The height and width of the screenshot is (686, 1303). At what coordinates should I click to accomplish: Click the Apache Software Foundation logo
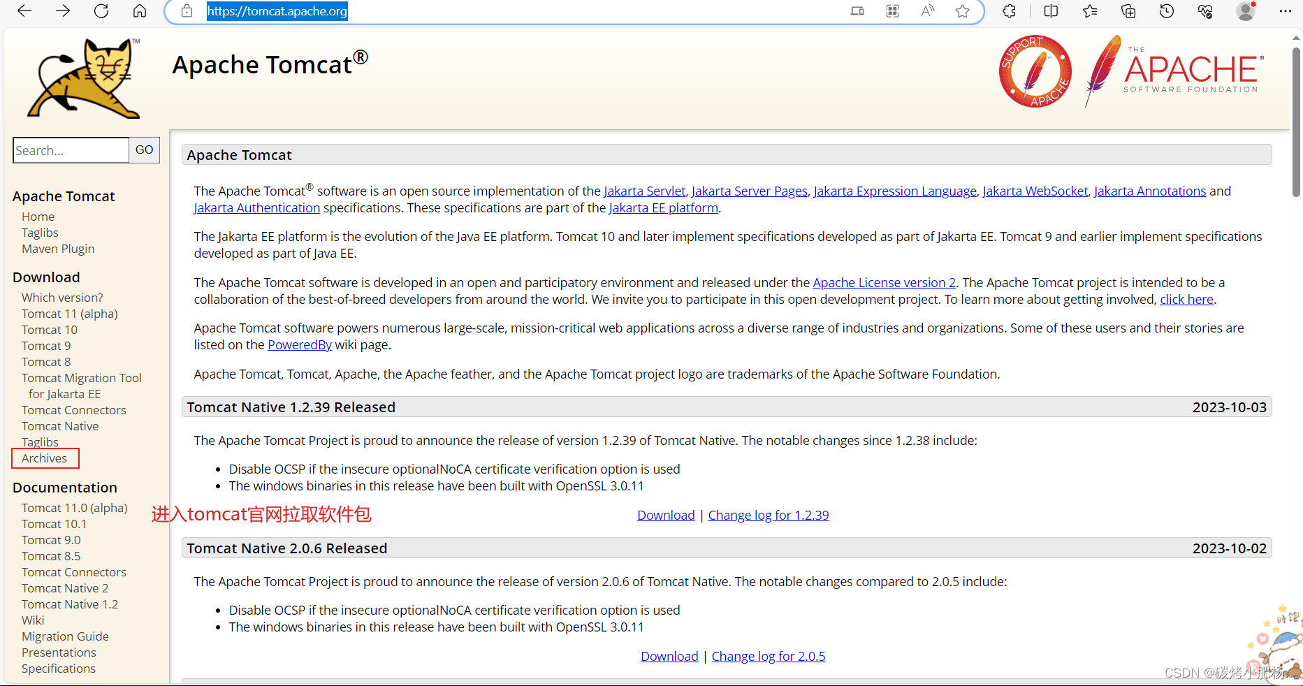1174,71
